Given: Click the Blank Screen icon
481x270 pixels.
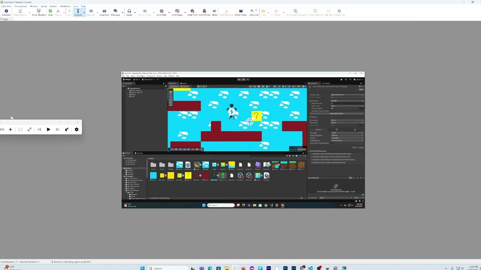Looking at the screenshot, I should click(x=145, y=13).
